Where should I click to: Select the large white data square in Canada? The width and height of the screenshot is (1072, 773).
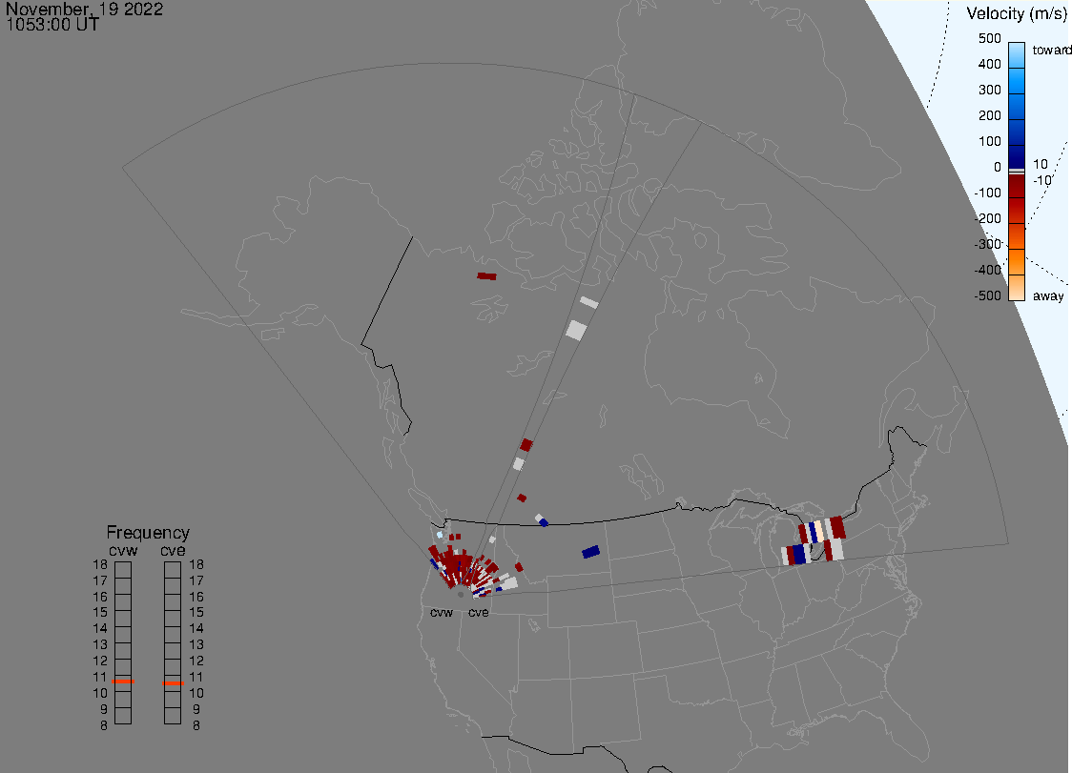pos(576,330)
